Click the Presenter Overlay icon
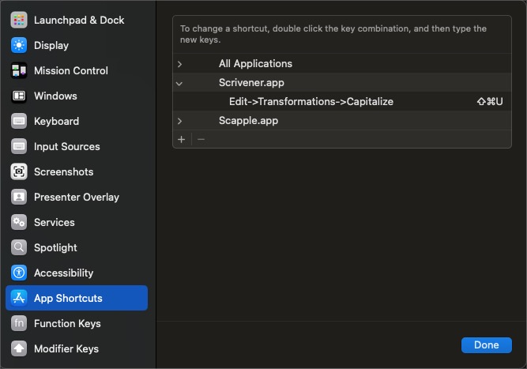Image resolution: width=527 pixels, height=369 pixels. (x=19, y=197)
